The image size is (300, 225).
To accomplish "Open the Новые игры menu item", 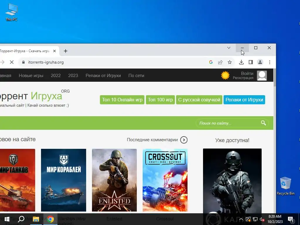I will tap(31, 76).
